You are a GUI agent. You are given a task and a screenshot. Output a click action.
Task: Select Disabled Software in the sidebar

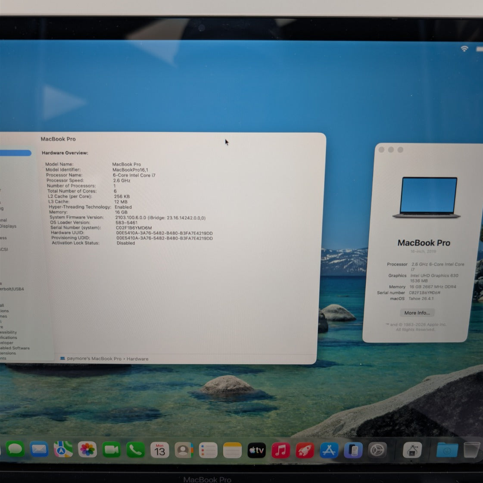pos(14,348)
